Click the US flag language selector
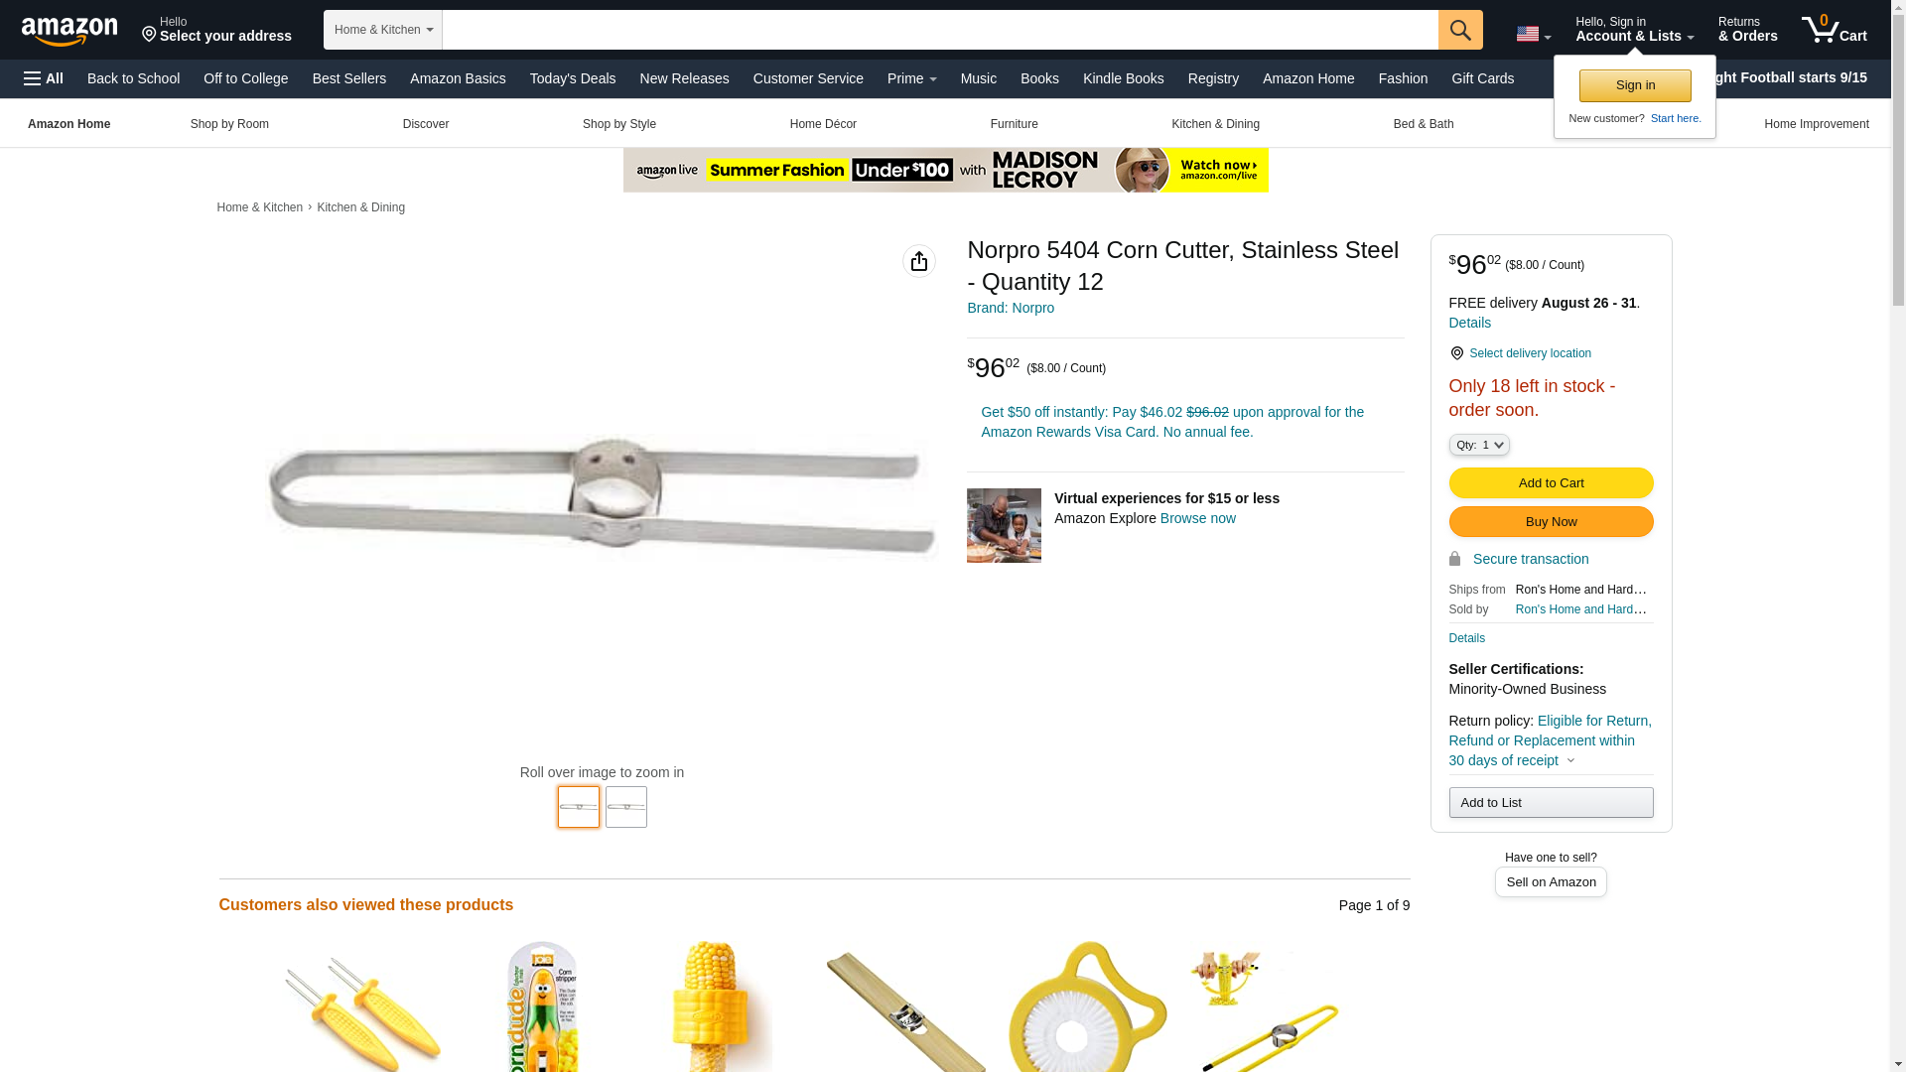The height and width of the screenshot is (1072, 1906). pyautogui.click(x=1534, y=34)
